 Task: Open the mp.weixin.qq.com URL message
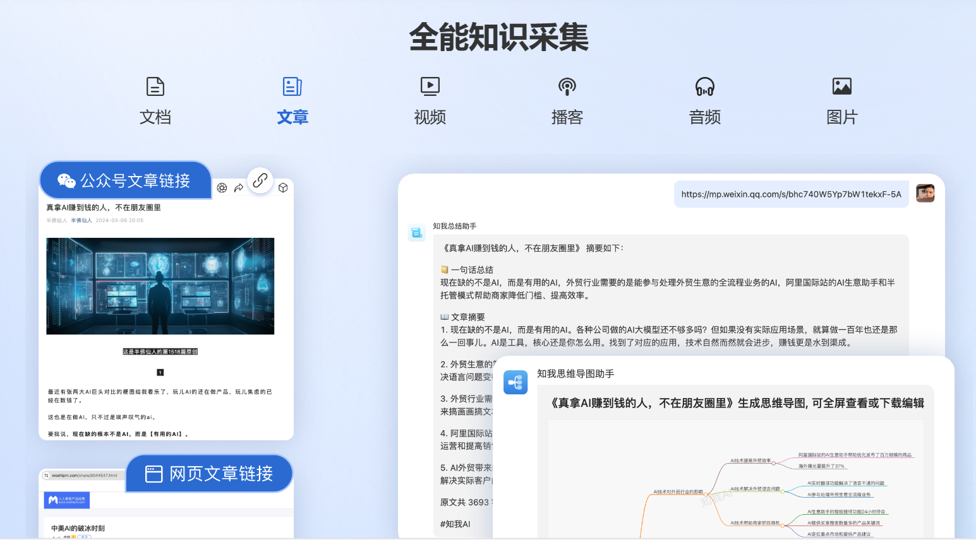pos(791,194)
